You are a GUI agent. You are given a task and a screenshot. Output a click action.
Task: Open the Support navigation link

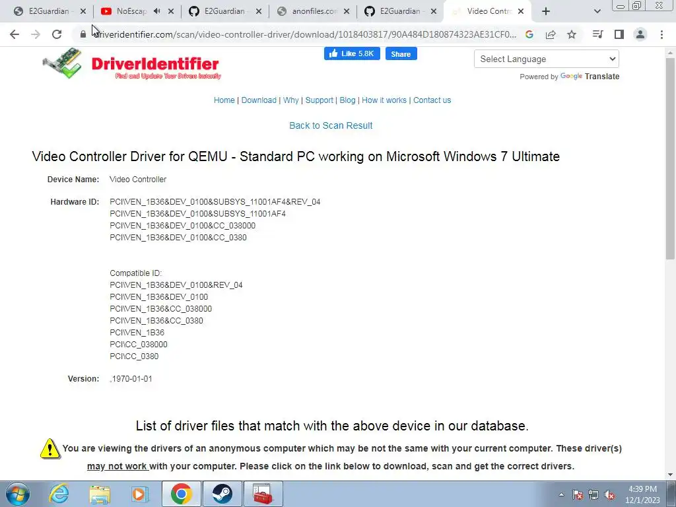pyautogui.click(x=319, y=100)
